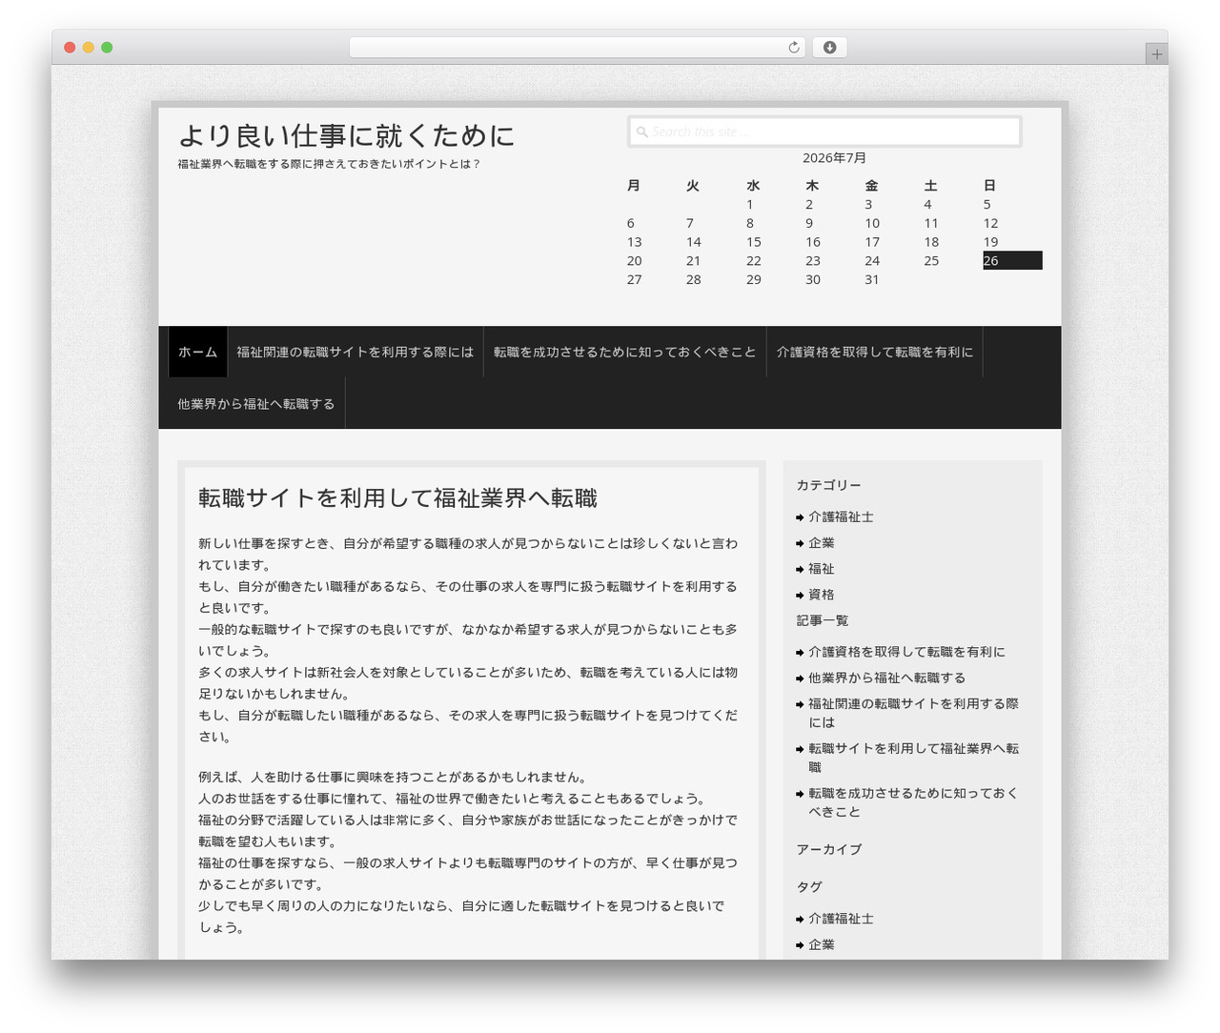Open 転職を成功させるために知っておくべきこと in the navigation bar
This screenshot has width=1220, height=1033.
pyautogui.click(x=625, y=353)
